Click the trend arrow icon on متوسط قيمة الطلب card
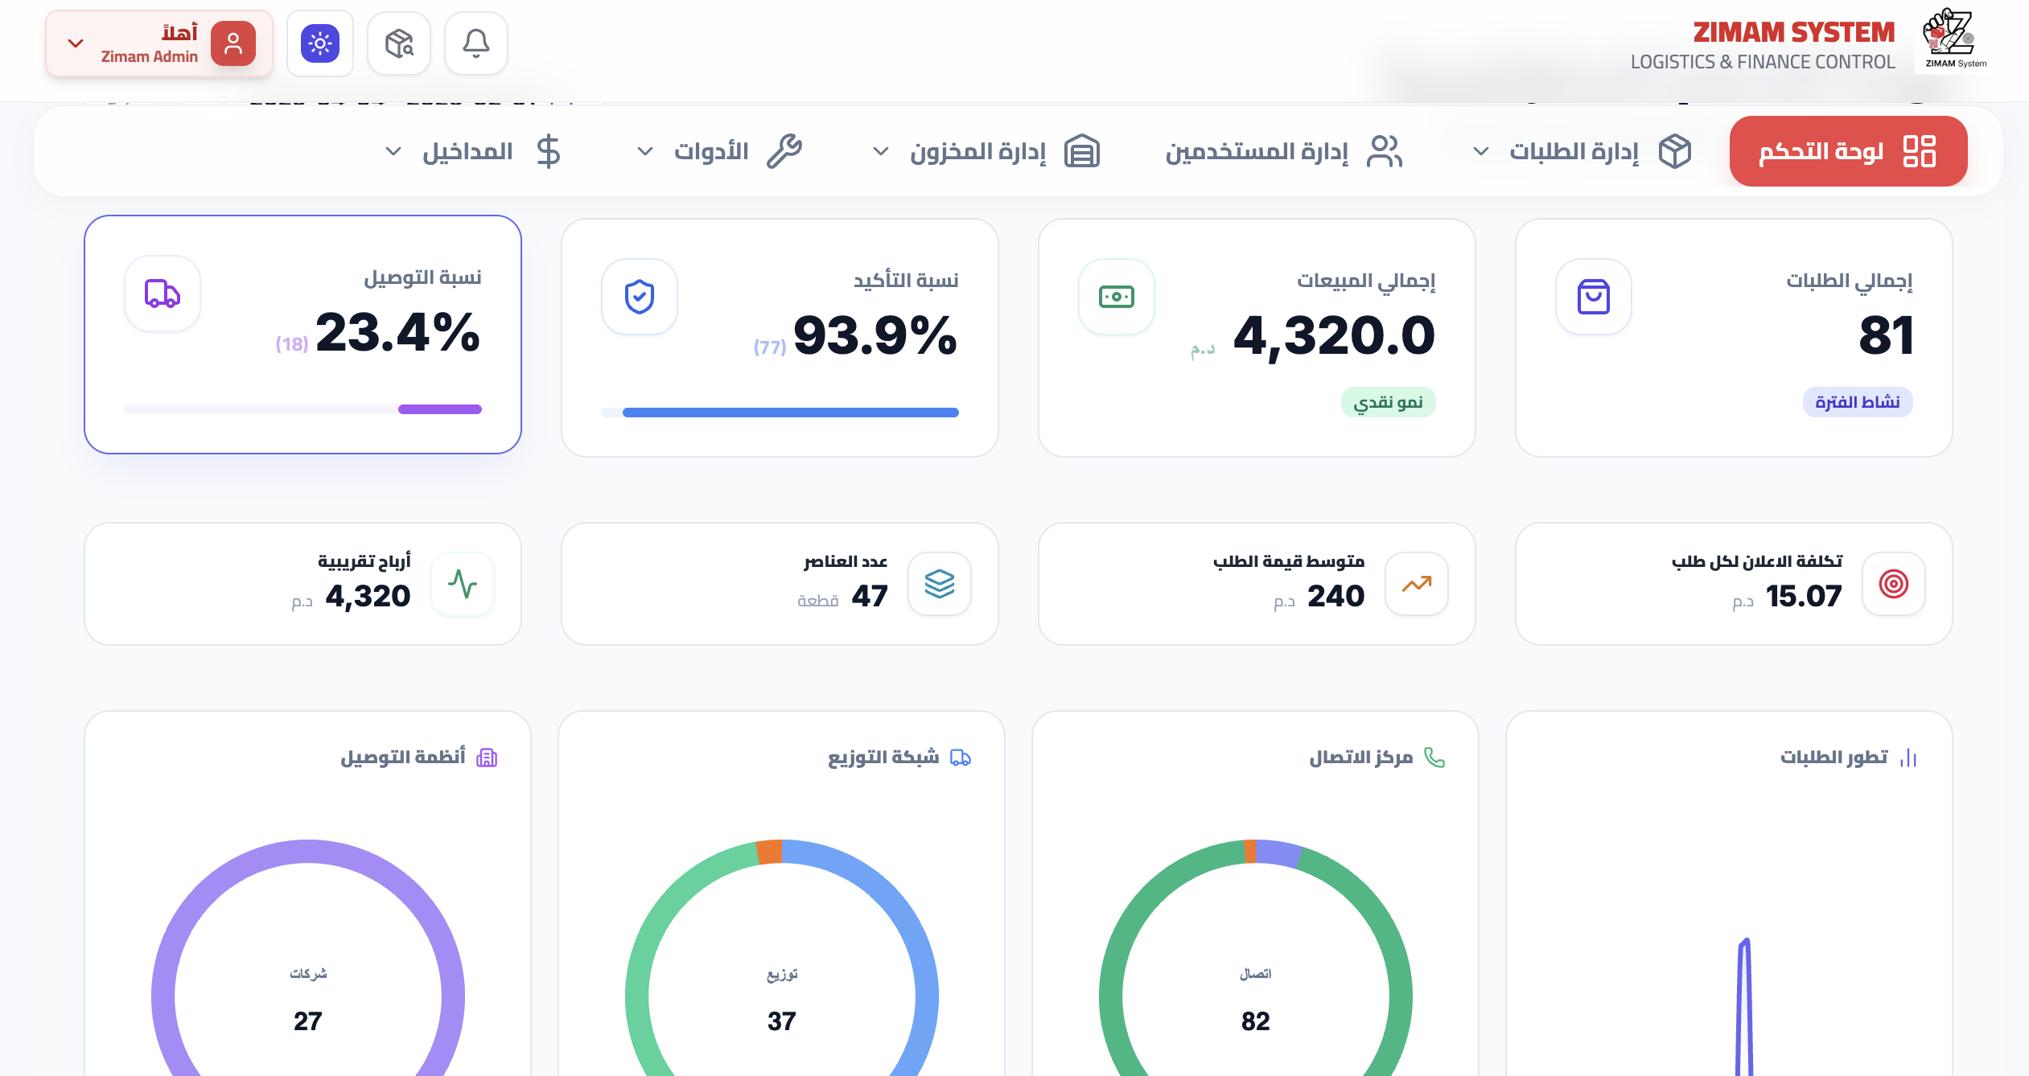The height and width of the screenshot is (1076, 2029). [1416, 585]
